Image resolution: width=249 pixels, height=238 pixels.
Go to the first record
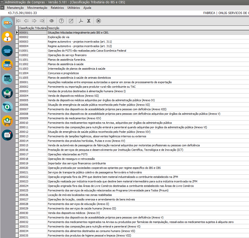pos(18,21)
